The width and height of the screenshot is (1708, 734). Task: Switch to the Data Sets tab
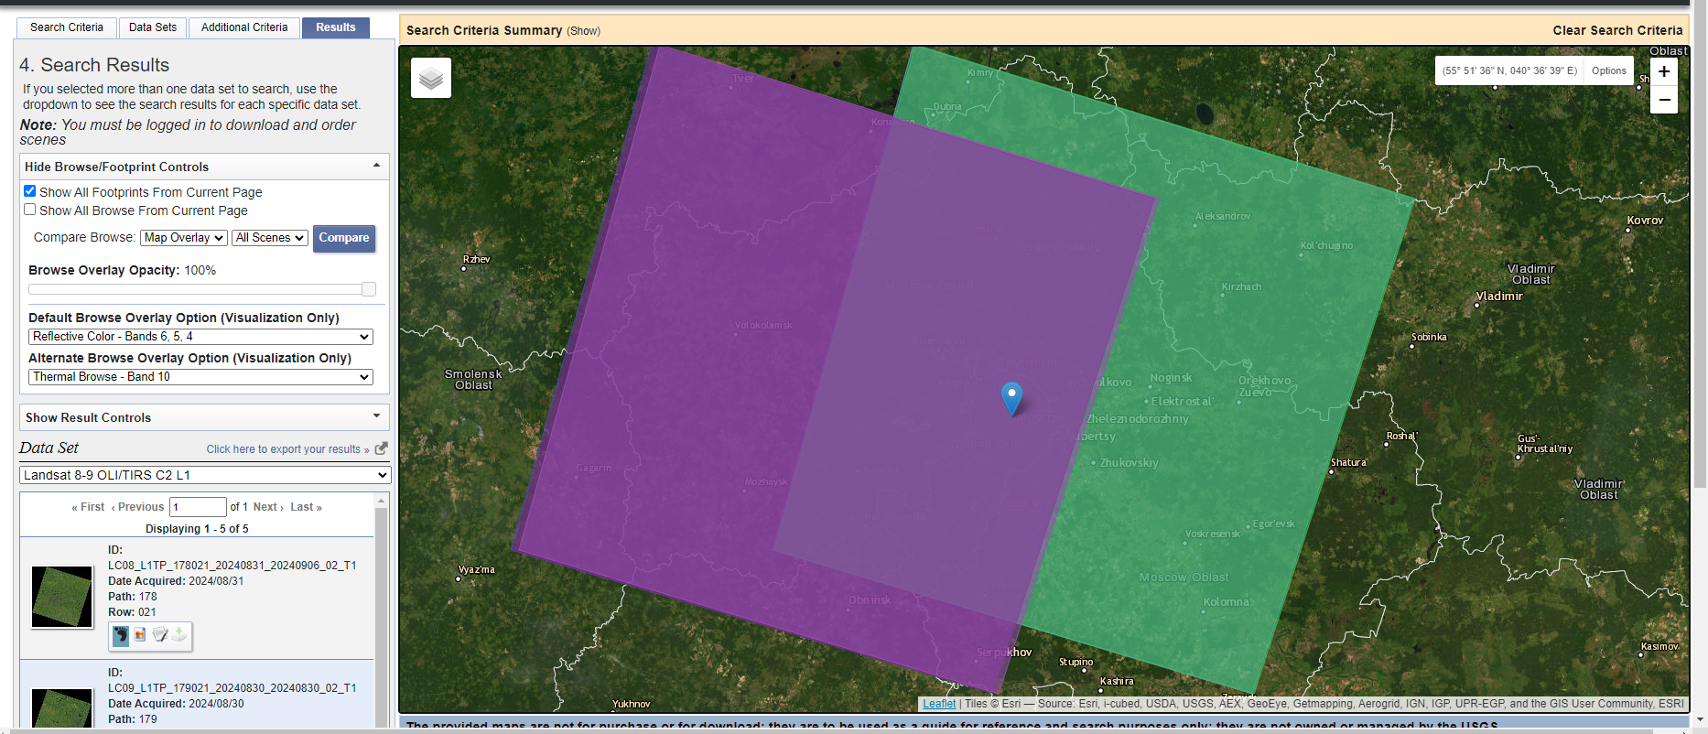153,27
